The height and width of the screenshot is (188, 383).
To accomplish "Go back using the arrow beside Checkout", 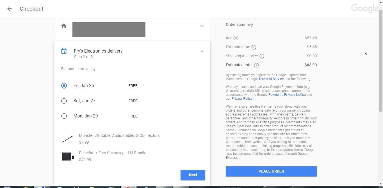I will coord(10,9).
